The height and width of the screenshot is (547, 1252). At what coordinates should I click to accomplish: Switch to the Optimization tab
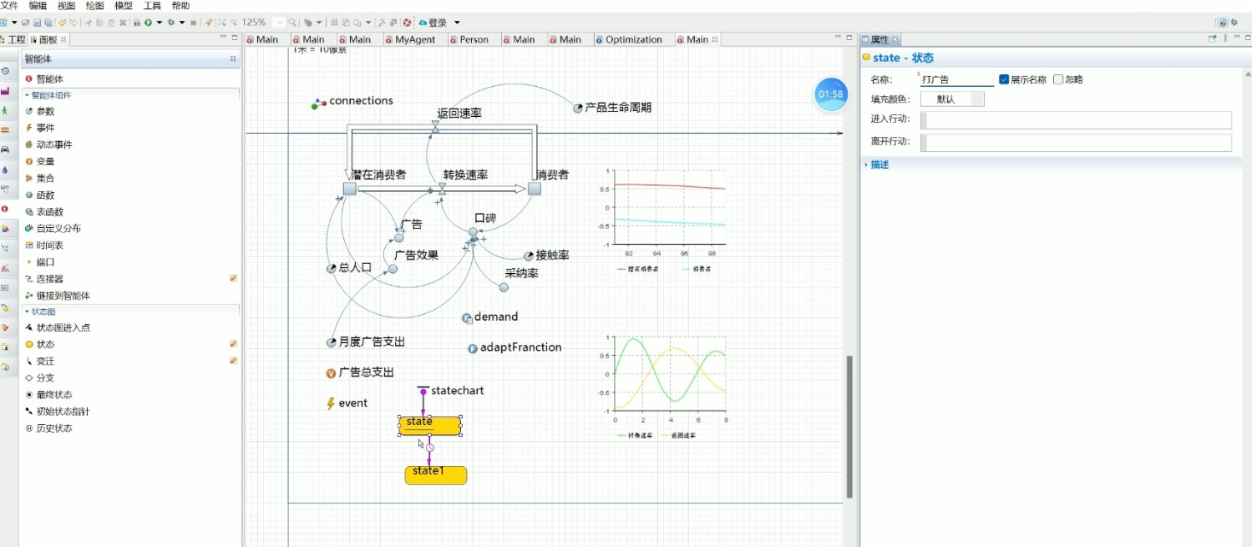pos(631,38)
